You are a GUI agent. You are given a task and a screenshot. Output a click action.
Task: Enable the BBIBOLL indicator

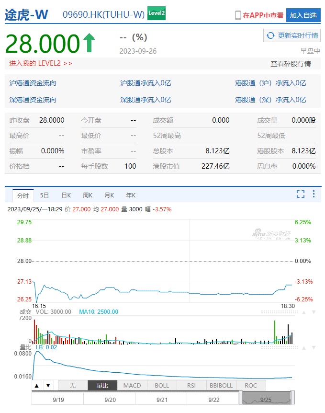(221, 385)
